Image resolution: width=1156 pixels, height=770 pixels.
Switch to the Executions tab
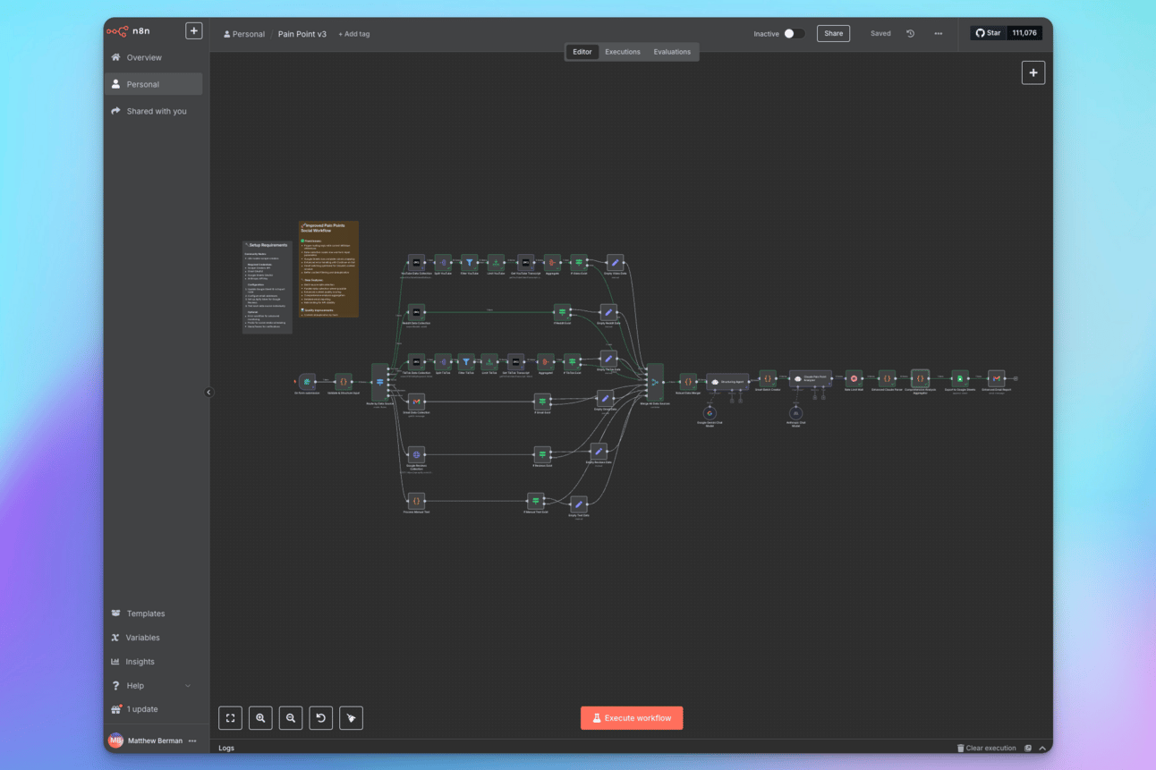pos(623,52)
